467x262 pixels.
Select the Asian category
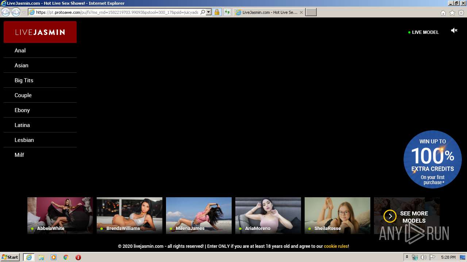pos(40,65)
